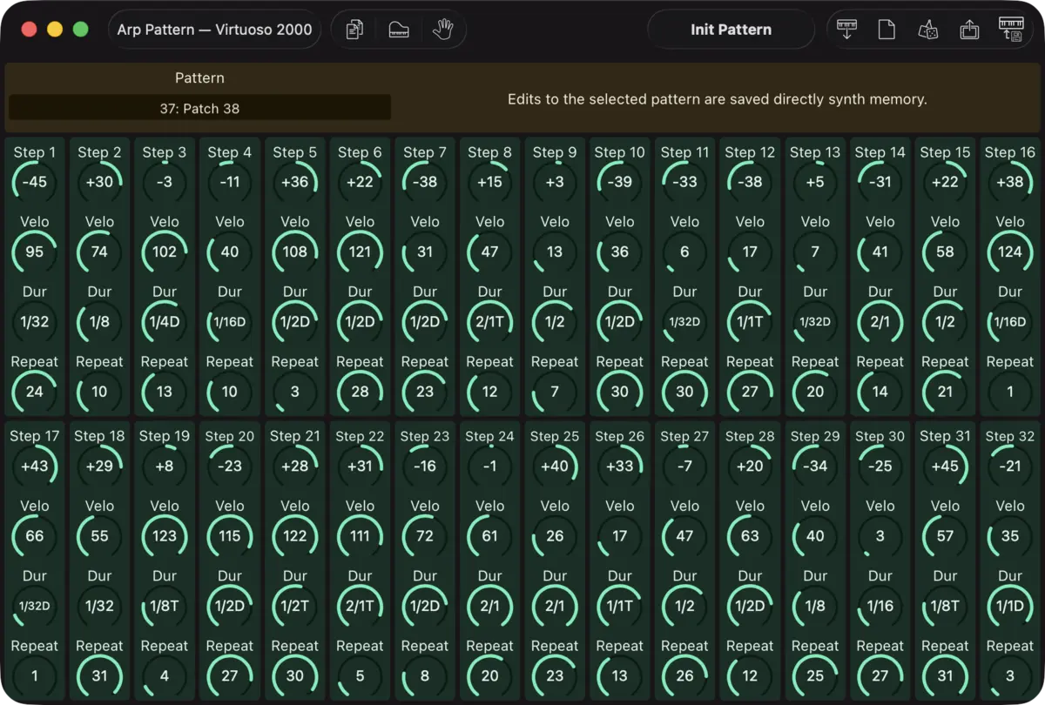Click Step 23 offset knob showing -16
Screen dimensions: 1045x705
pos(425,466)
